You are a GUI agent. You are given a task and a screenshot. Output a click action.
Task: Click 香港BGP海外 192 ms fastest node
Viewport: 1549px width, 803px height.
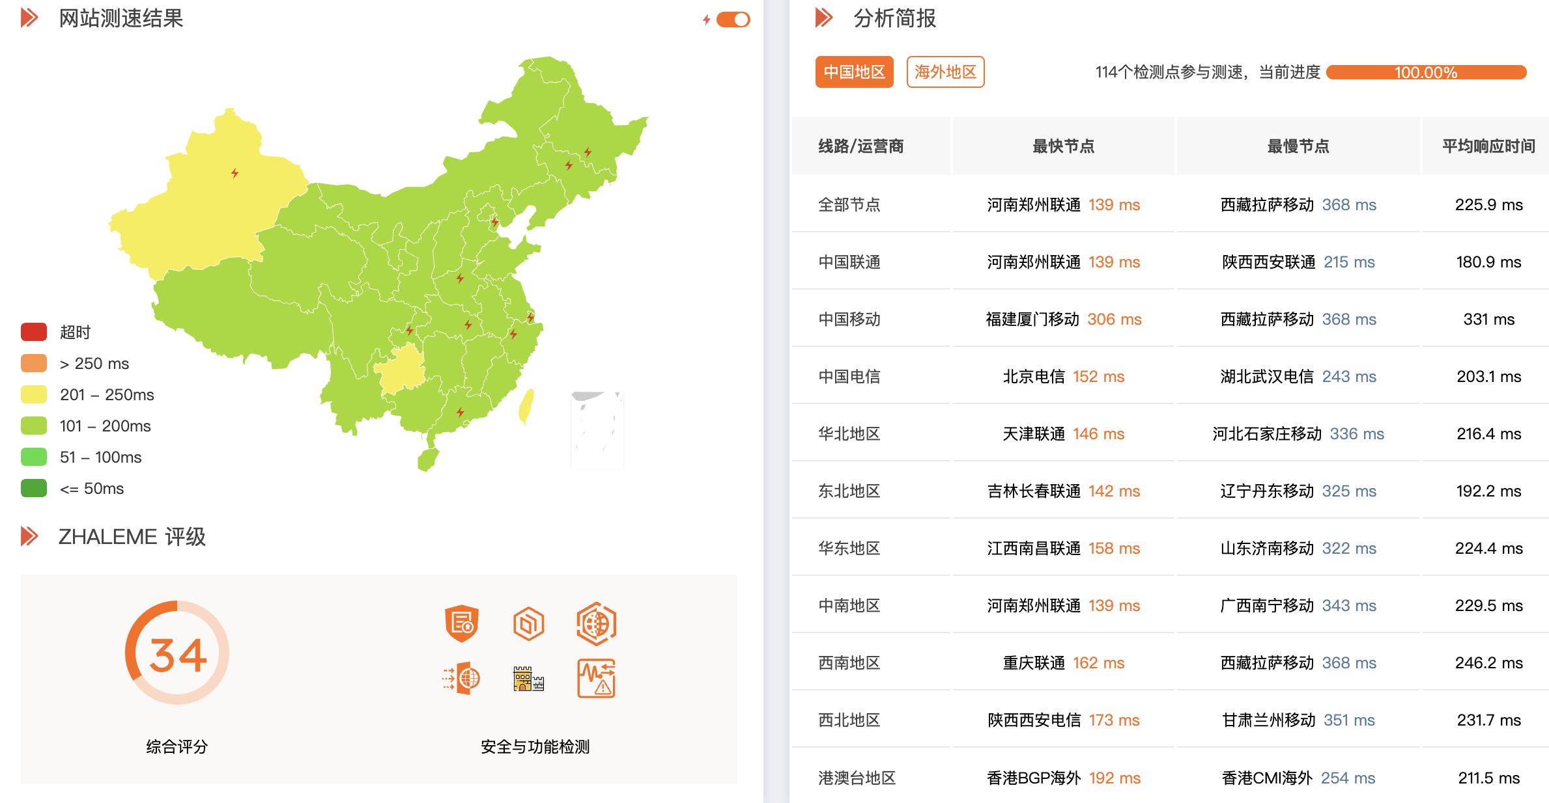(1063, 778)
